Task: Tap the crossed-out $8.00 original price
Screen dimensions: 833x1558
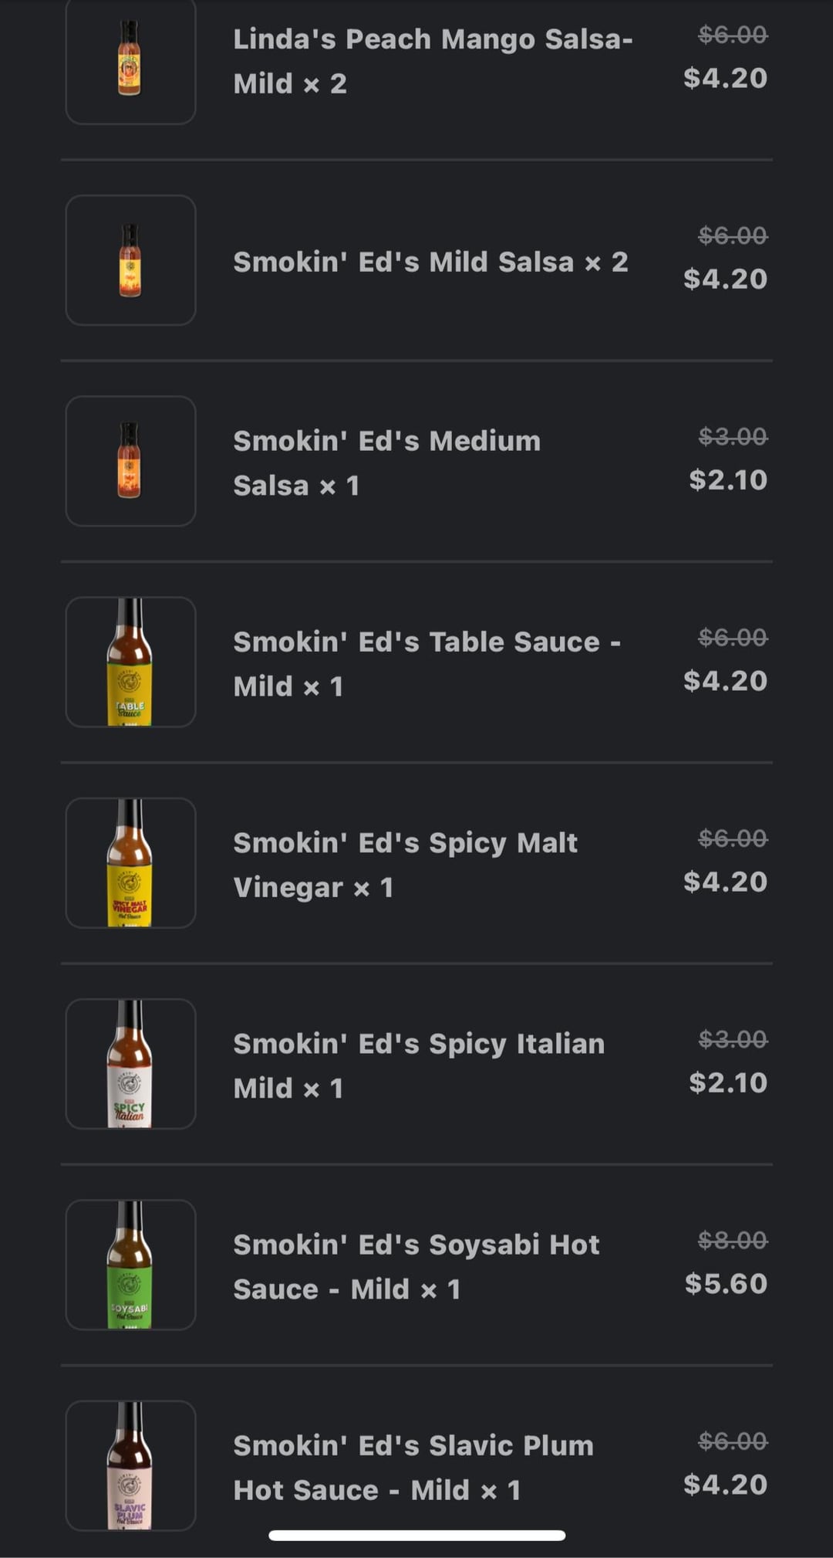Action: (733, 1240)
